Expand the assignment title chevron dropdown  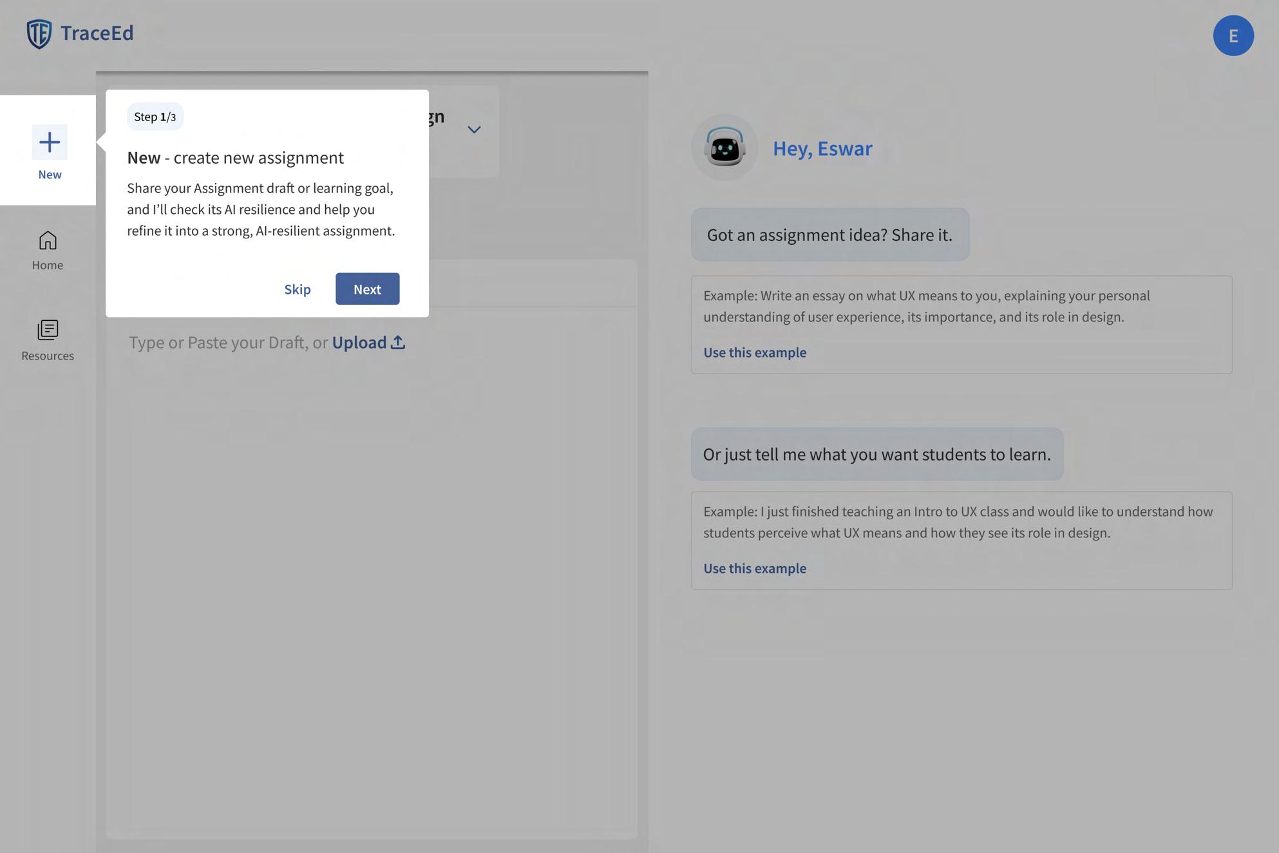(x=474, y=130)
